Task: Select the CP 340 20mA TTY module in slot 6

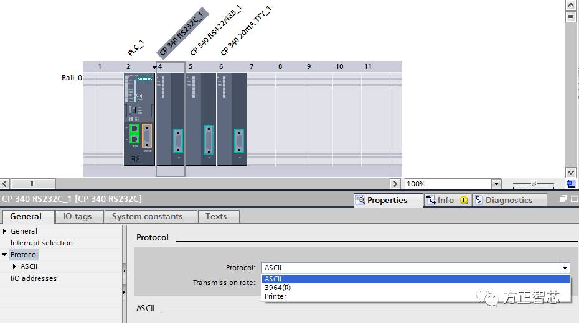Action: [231, 119]
